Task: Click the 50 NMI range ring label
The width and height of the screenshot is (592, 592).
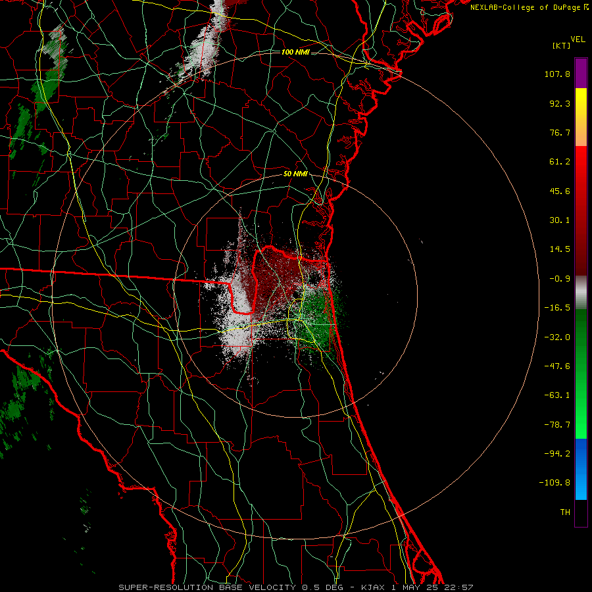Action: point(295,174)
